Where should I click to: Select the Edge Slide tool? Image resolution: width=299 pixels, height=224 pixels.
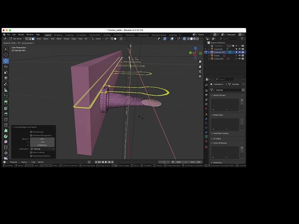click(6, 147)
